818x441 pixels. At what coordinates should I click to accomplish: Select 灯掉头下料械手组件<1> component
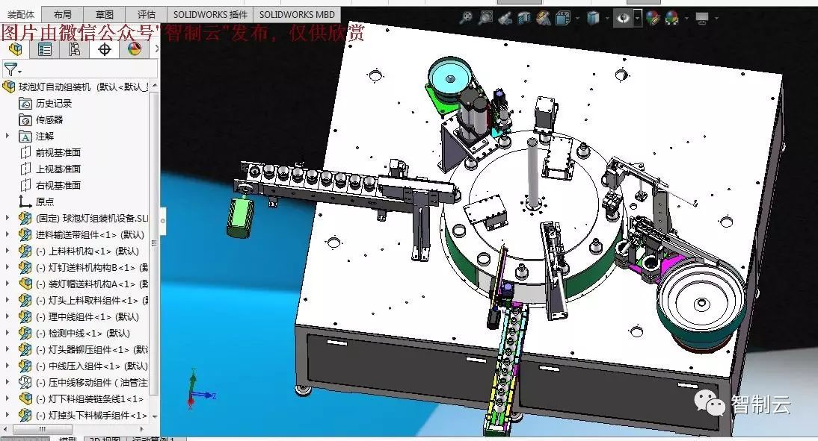[x=84, y=416]
